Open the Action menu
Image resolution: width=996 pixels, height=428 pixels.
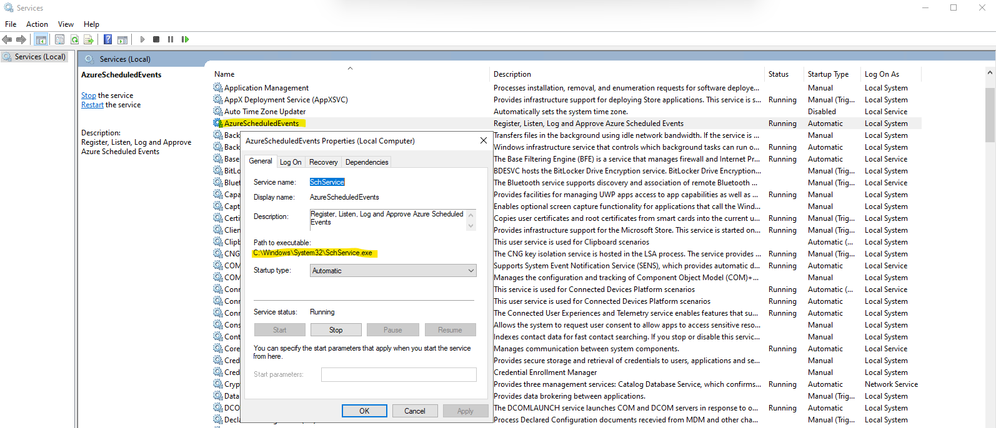37,24
